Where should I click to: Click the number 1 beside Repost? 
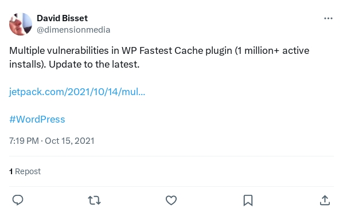click(x=11, y=171)
